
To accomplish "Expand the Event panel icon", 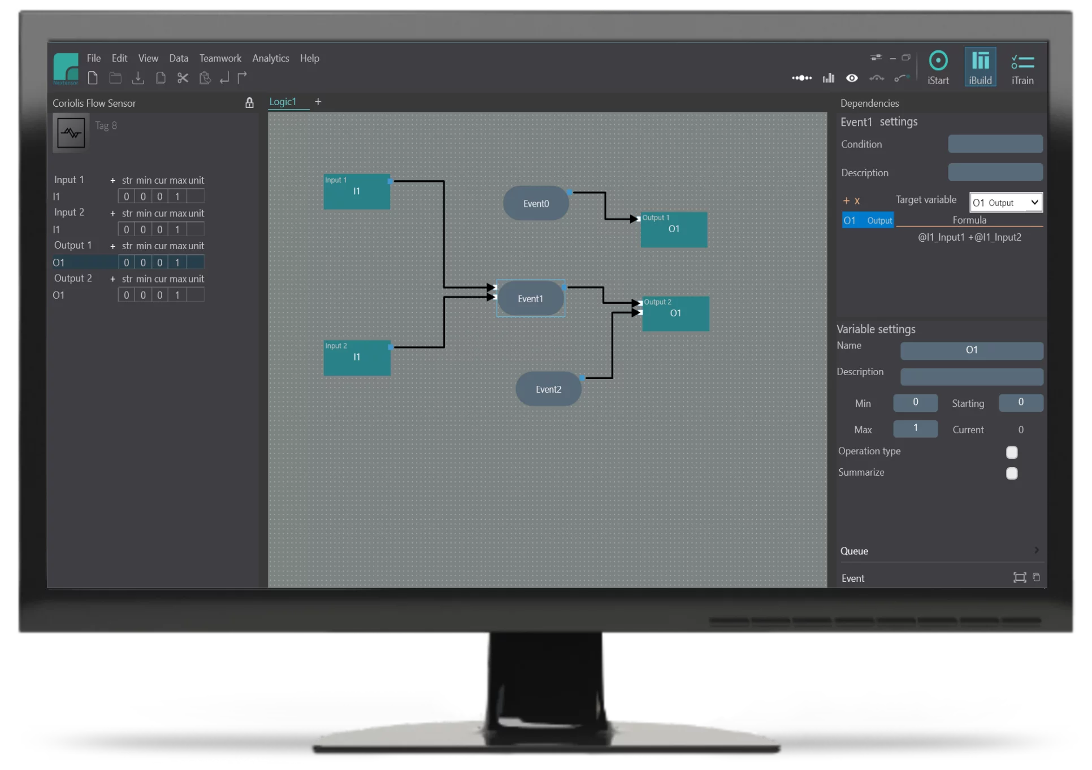I will pyautogui.click(x=1020, y=577).
